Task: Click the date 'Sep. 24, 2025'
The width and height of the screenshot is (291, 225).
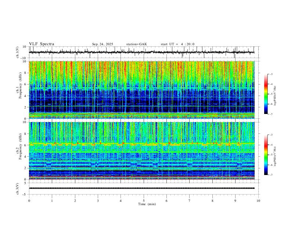Action: click(103, 44)
